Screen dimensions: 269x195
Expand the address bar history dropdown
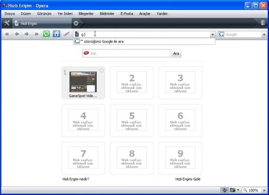click(x=213, y=34)
